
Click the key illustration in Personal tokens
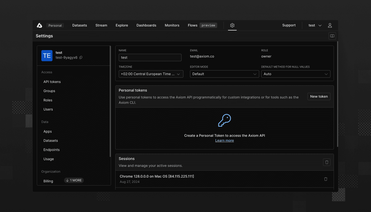[x=224, y=121]
